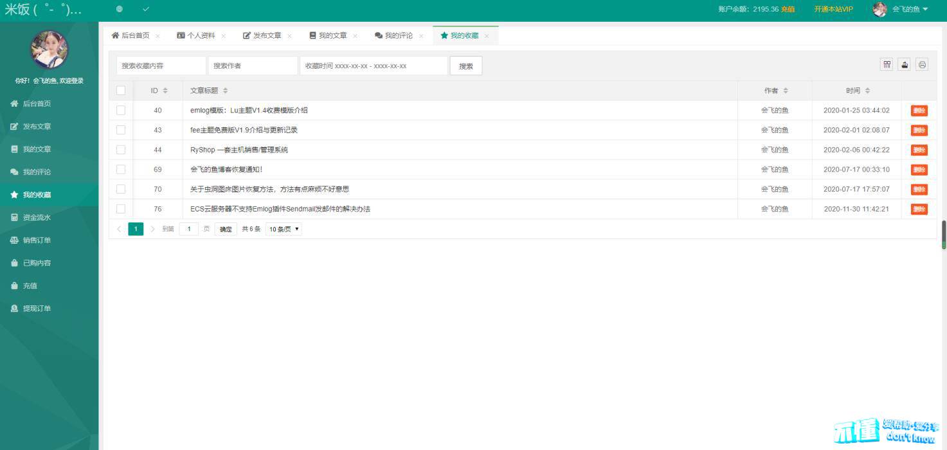Focus the 搜索收藏内容 input field
The width and height of the screenshot is (947, 450).
161,66
